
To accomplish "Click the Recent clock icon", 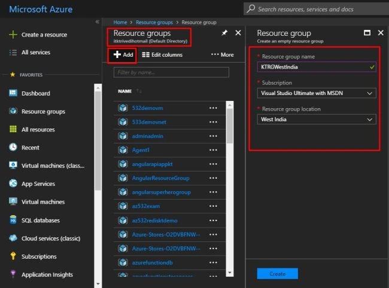I will pyautogui.click(x=13, y=147).
